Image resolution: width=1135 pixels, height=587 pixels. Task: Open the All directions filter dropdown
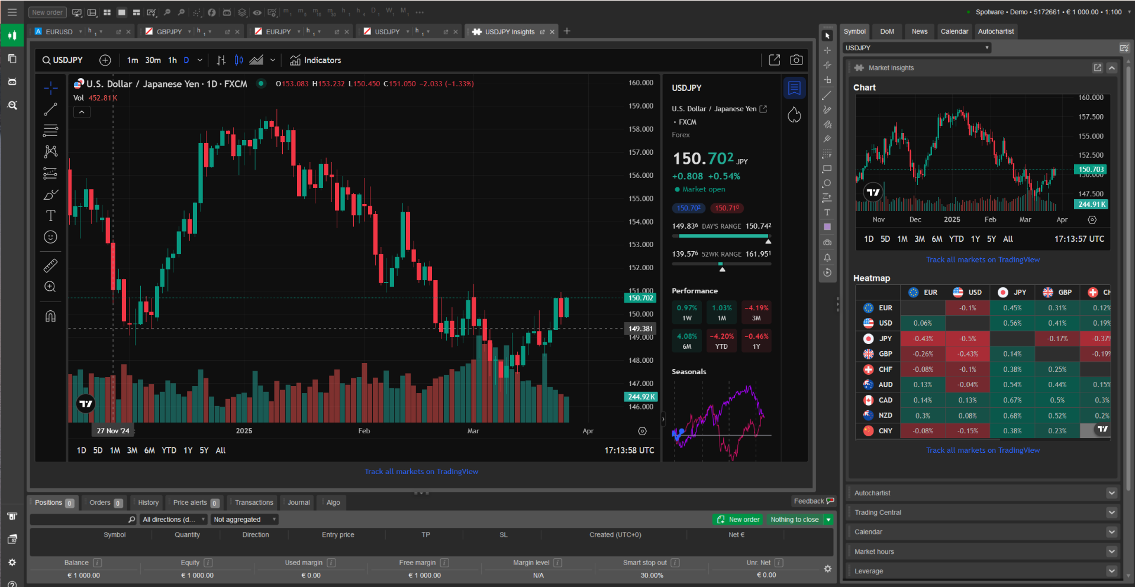[x=173, y=520]
